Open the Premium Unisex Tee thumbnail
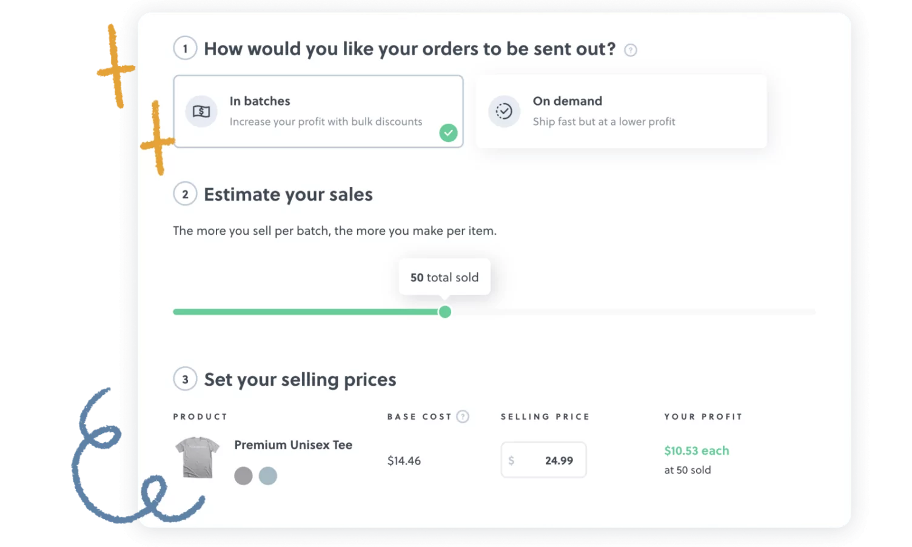912x547 pixels. 197,458
